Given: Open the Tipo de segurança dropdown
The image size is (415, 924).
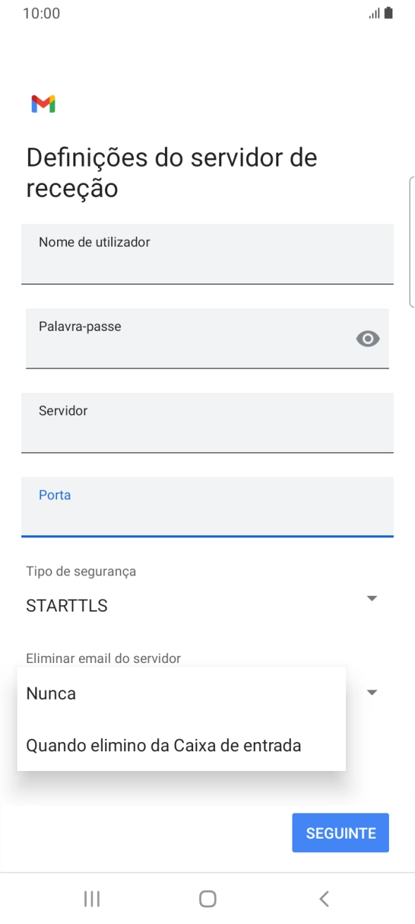Looking at the screenshot, I should click(x=207, y=597).
